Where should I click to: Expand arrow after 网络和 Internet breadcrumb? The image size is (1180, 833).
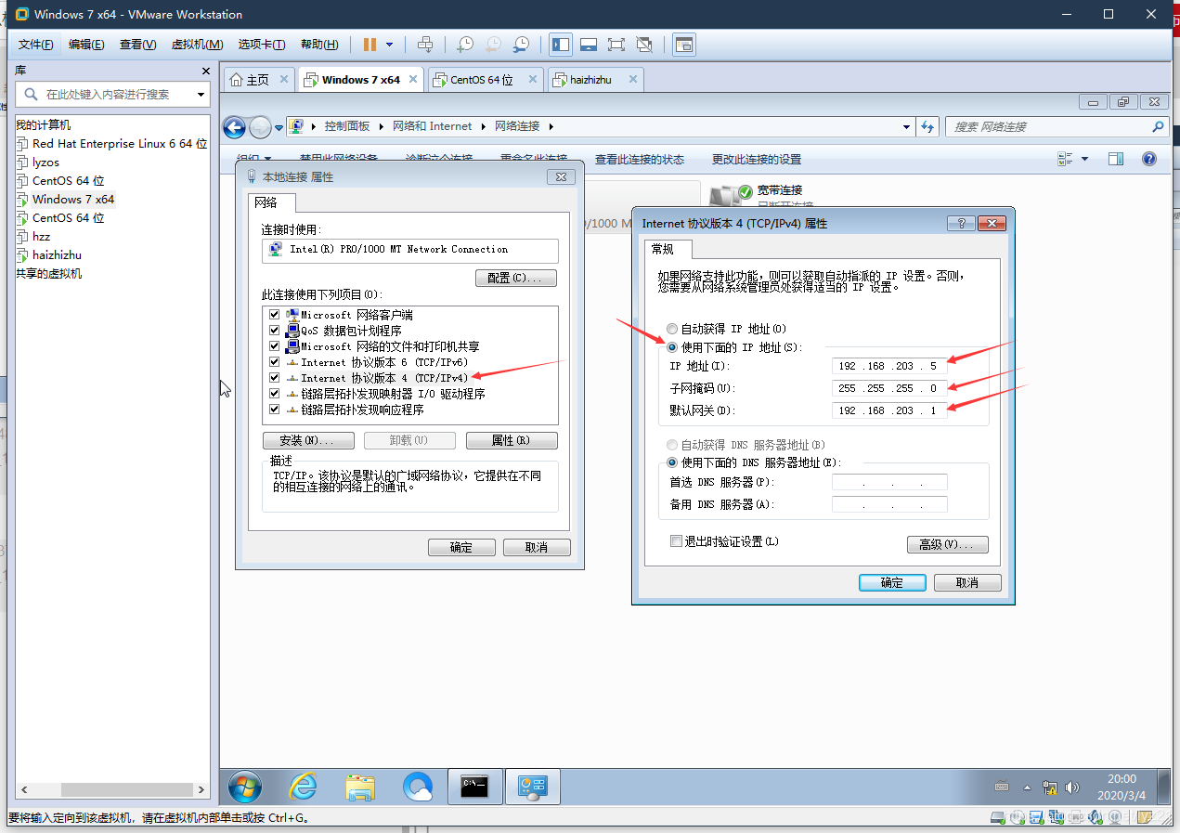(482, 126)
